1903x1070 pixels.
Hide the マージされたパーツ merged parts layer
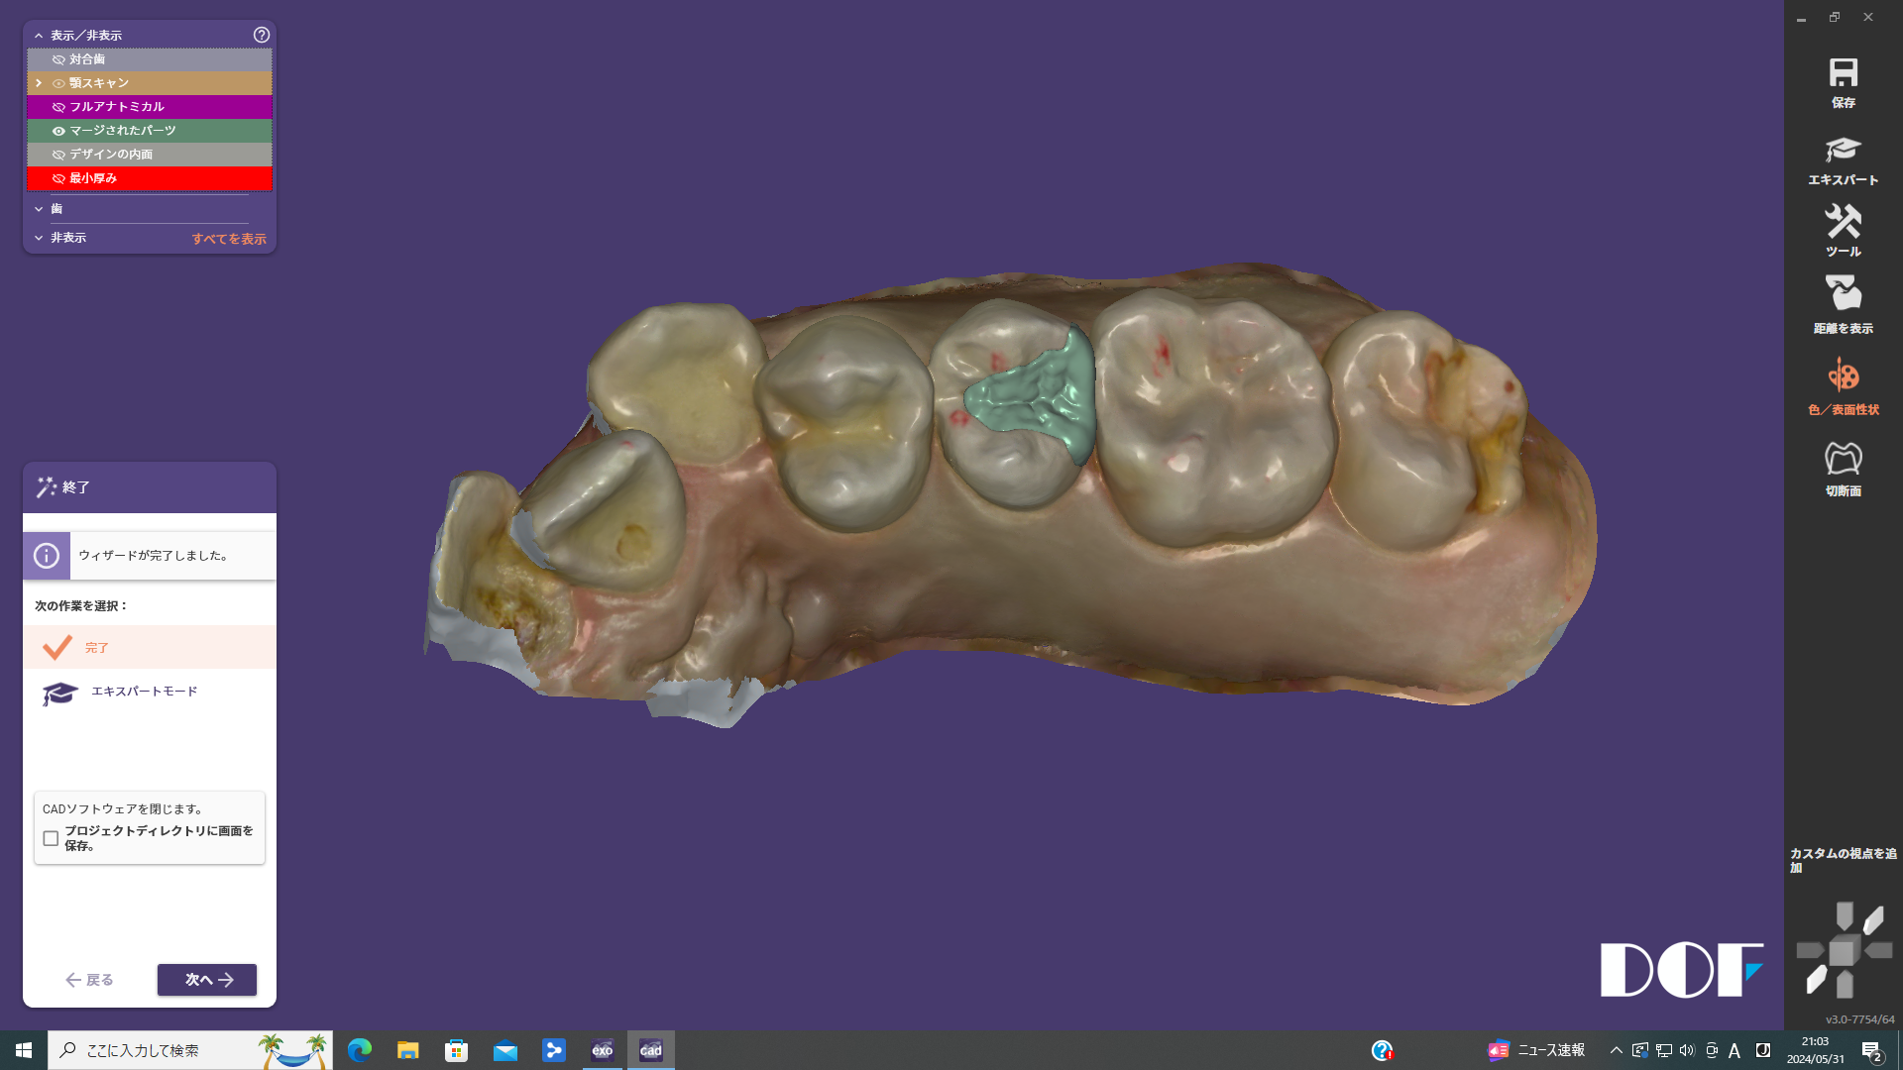tap(58, 131)
